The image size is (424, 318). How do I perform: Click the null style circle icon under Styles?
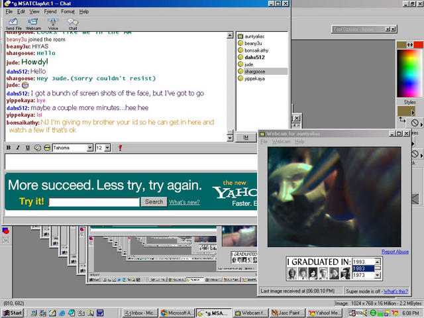(x=415, y=123)
